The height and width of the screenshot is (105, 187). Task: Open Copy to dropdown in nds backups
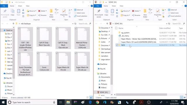point(31,15)
